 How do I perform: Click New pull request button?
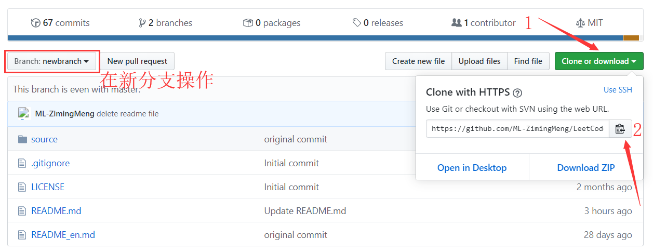coord(137,61)
